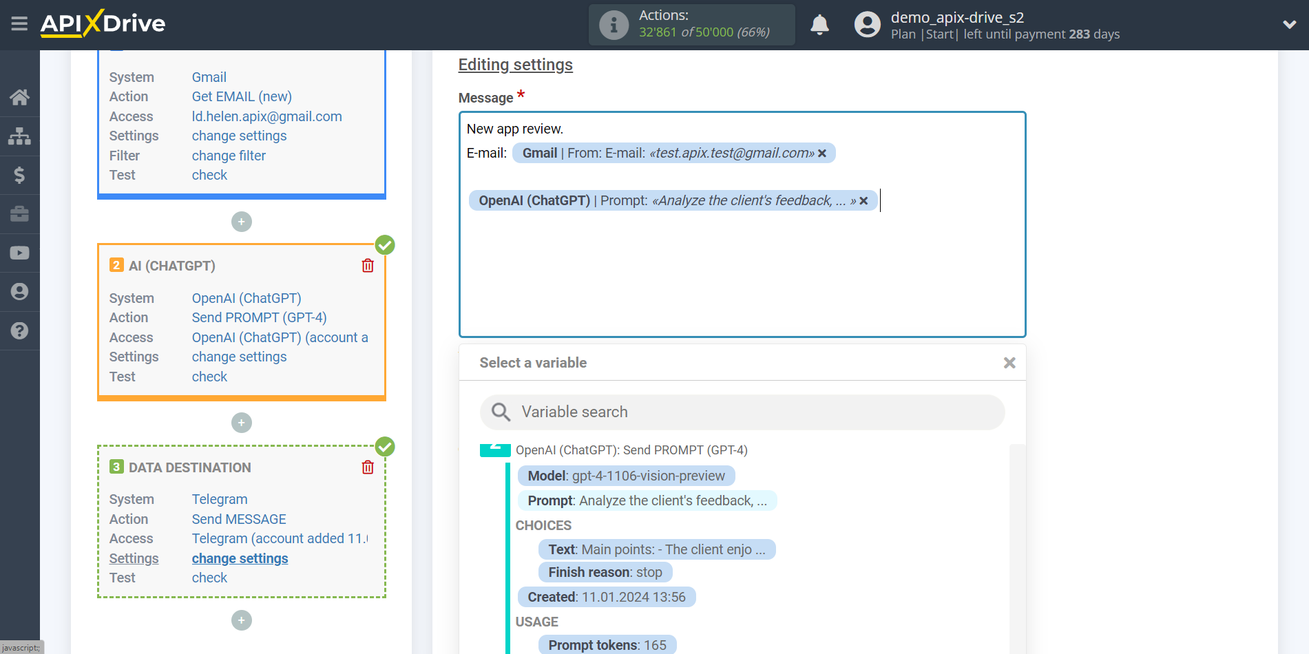
Task: Click the CHOICES section label
Action: [x=543, y=525]
